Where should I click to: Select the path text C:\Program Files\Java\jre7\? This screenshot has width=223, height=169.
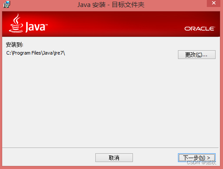click(35, 53)
